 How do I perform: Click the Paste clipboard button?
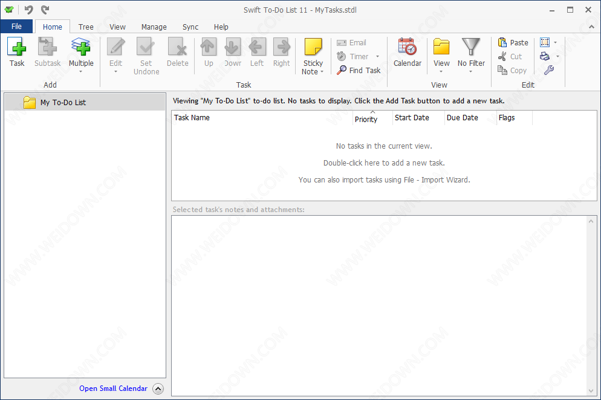[x=513, y=42]
